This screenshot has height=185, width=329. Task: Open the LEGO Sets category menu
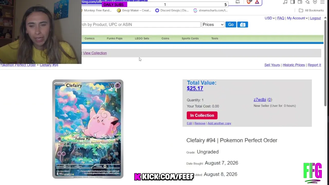point(142,39)
